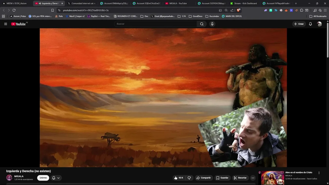Click the Recortar clip button

[x=240, y=178]
